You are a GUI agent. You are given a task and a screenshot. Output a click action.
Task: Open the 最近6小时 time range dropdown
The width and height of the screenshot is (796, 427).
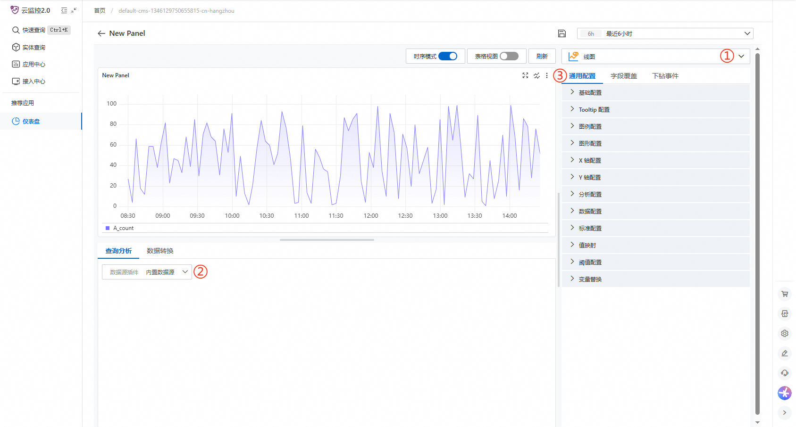coord(665,33)
